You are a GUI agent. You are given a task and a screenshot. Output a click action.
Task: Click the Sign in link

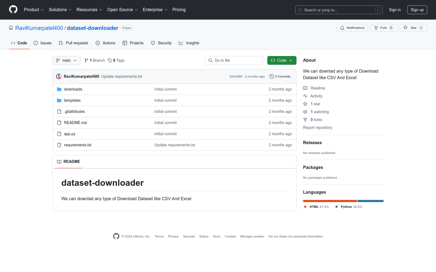click(x=395, y=10)
